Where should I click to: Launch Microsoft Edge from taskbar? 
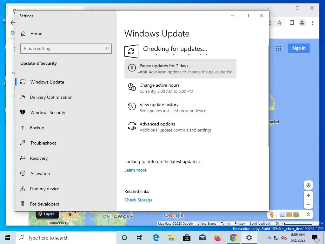[x=156, y=238]
